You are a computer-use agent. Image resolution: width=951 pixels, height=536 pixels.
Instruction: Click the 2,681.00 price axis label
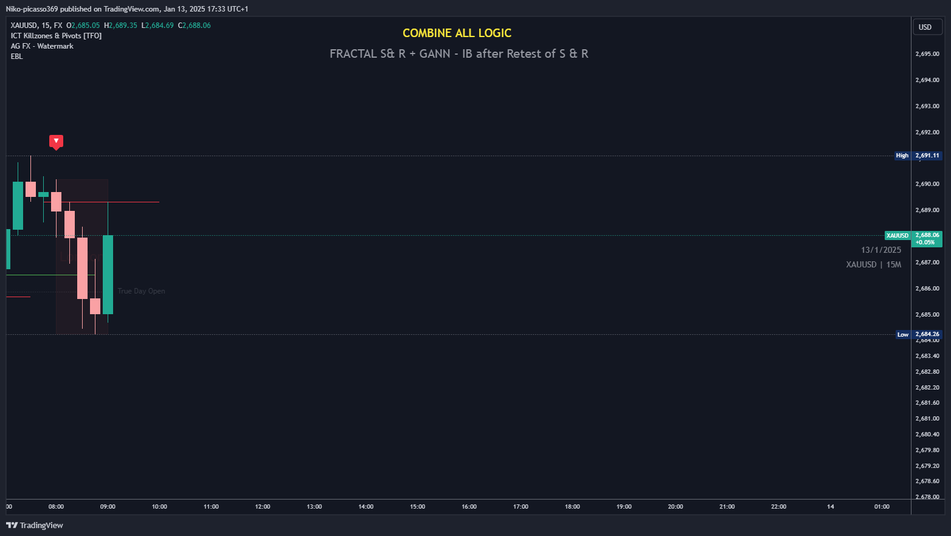point(927,419)
